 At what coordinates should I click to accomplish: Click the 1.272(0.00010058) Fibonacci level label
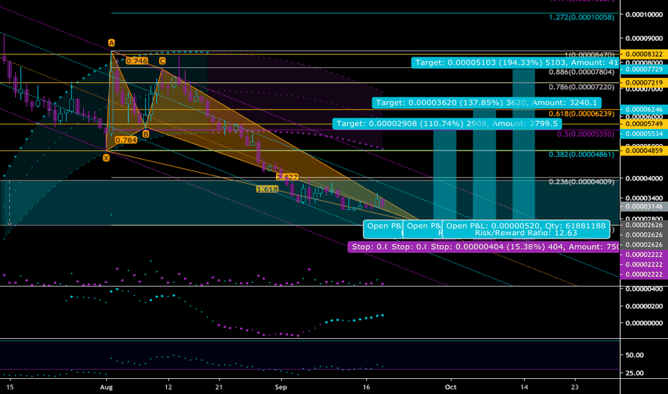click(x=581, y=17)
